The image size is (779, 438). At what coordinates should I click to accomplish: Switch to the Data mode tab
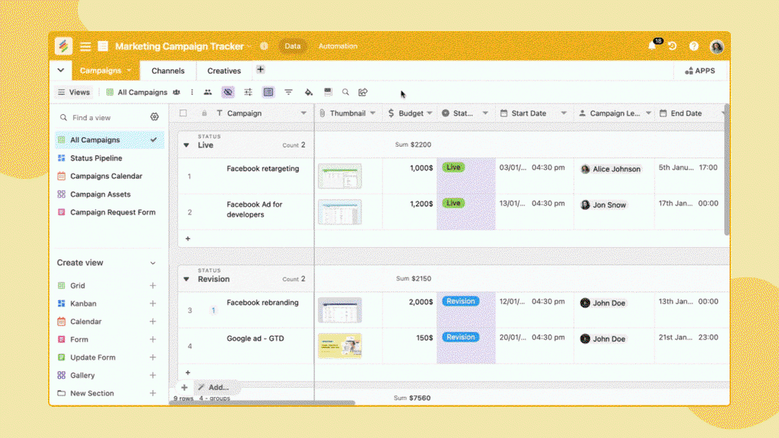(293, 46)
